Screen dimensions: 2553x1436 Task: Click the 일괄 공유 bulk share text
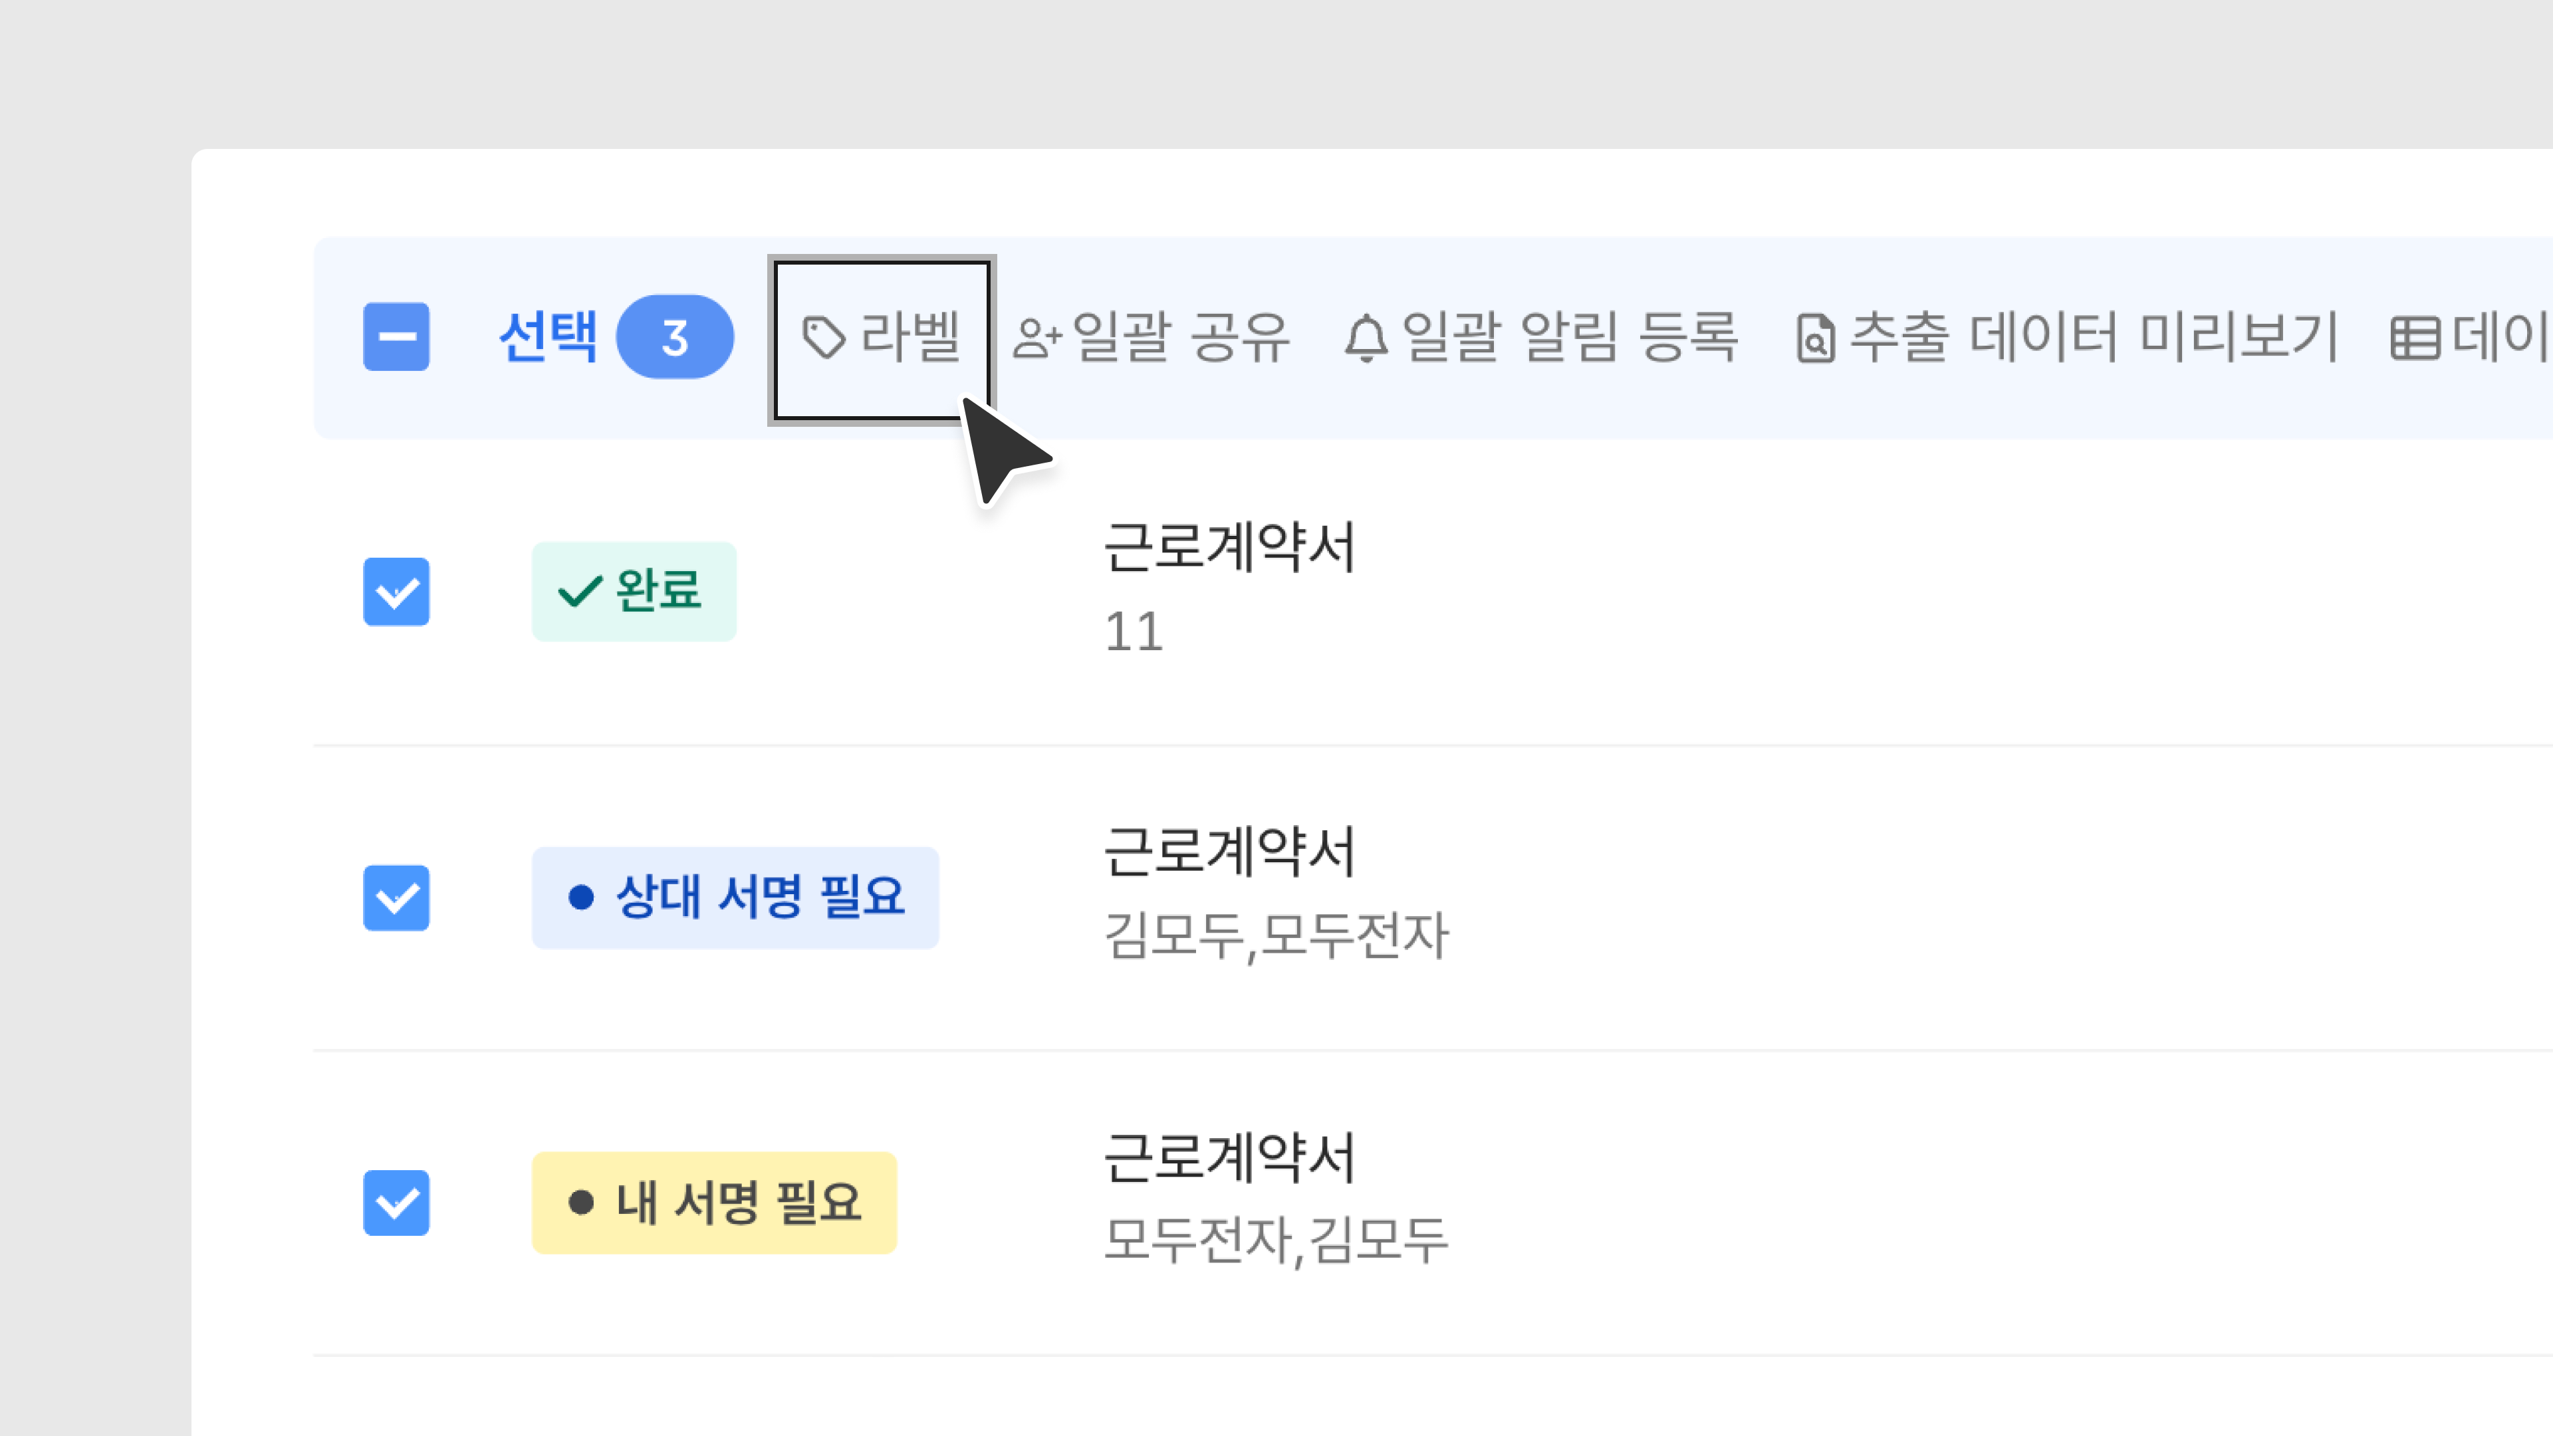pos(1179,337)
